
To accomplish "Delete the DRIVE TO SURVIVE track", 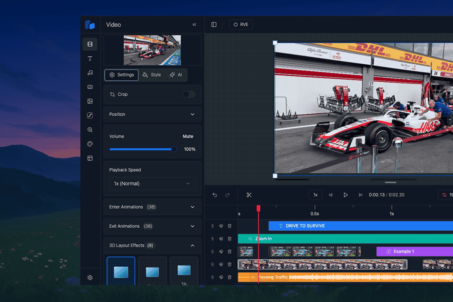I will 229,226.
